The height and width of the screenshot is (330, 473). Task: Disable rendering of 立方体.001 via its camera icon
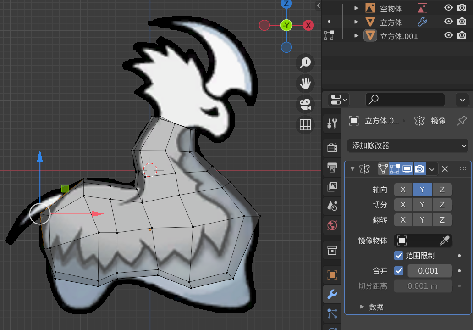click(x=462, y=35)
